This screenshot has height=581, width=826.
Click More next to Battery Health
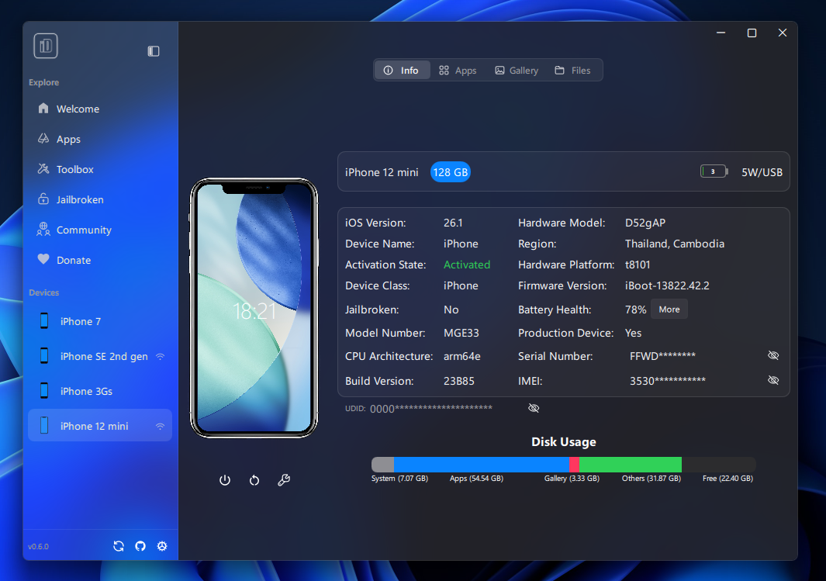pos(669,310)
